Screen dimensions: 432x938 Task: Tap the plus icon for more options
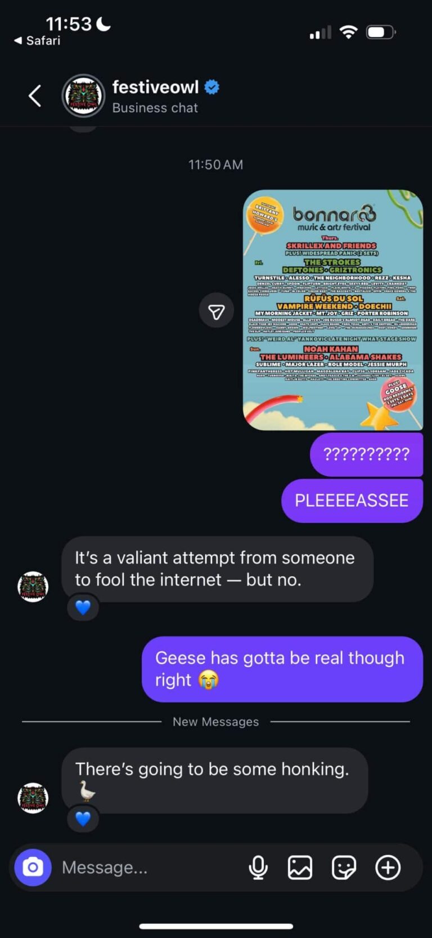coord(388,868)
